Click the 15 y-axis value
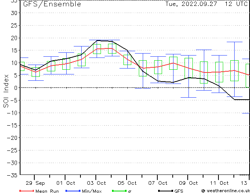 click(14, 50)
